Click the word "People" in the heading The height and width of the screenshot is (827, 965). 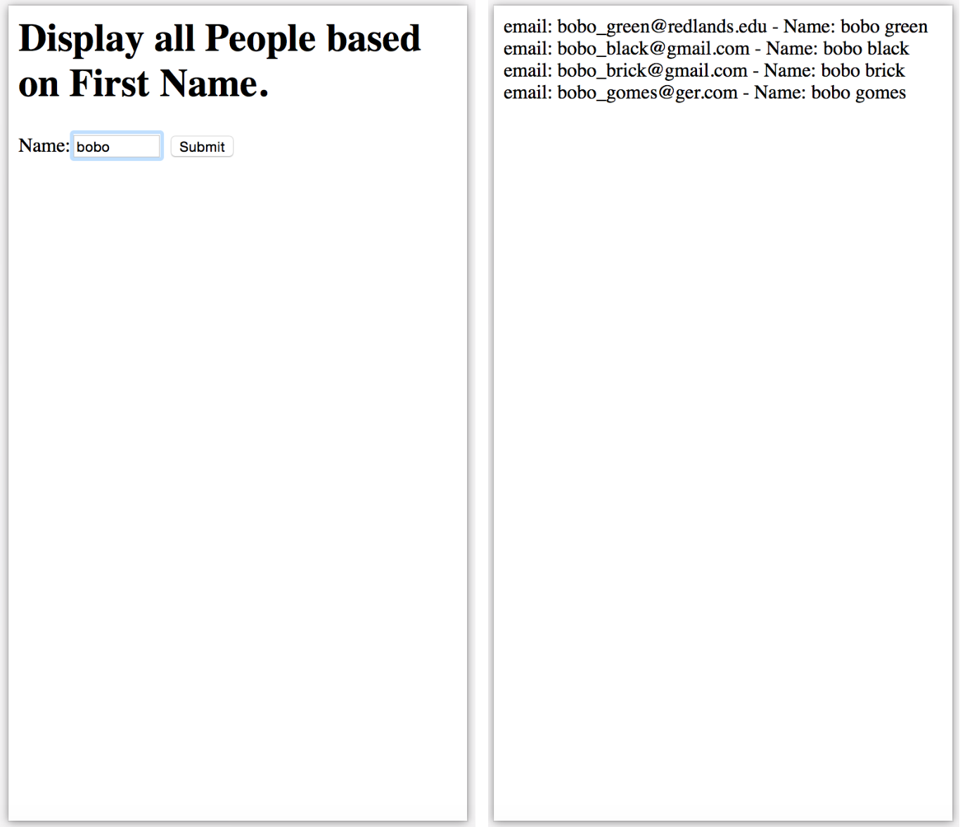tap(260, 39)
